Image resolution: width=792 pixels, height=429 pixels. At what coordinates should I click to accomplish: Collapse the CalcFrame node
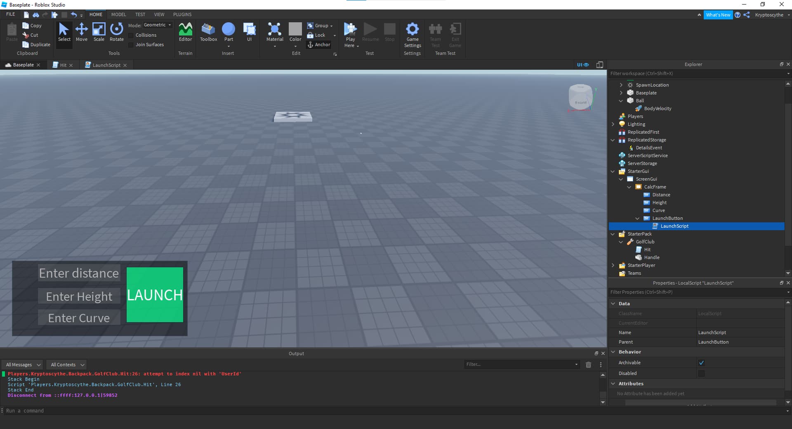pyautogui.click(x=629, y=187)
